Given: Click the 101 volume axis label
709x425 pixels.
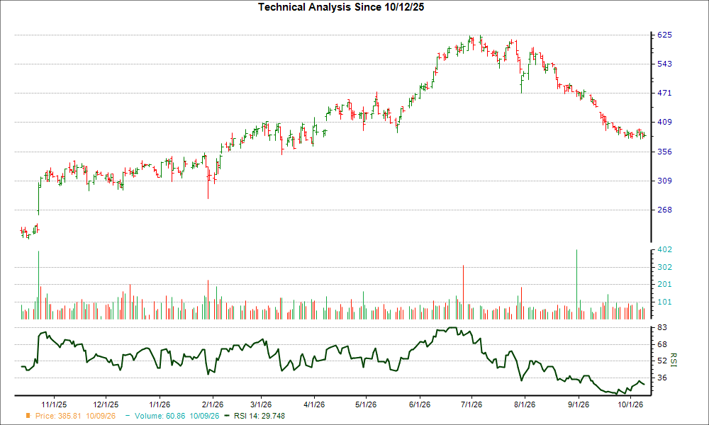Looking at the screenshot, I should tap(664, 302).
